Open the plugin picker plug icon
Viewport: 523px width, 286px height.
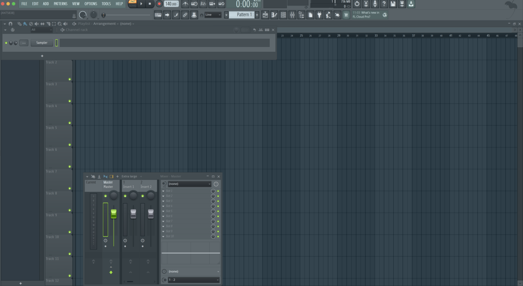click(x=319, y=15)
